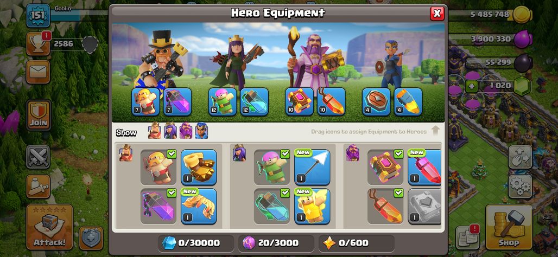
Task: Select the new flaming Vampstache equipment
Action: pyautogui.click(x=199, y=207)
